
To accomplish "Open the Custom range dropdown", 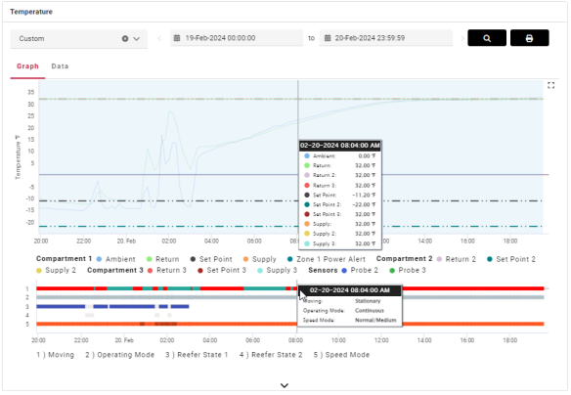I will click(x=137, y=38).
